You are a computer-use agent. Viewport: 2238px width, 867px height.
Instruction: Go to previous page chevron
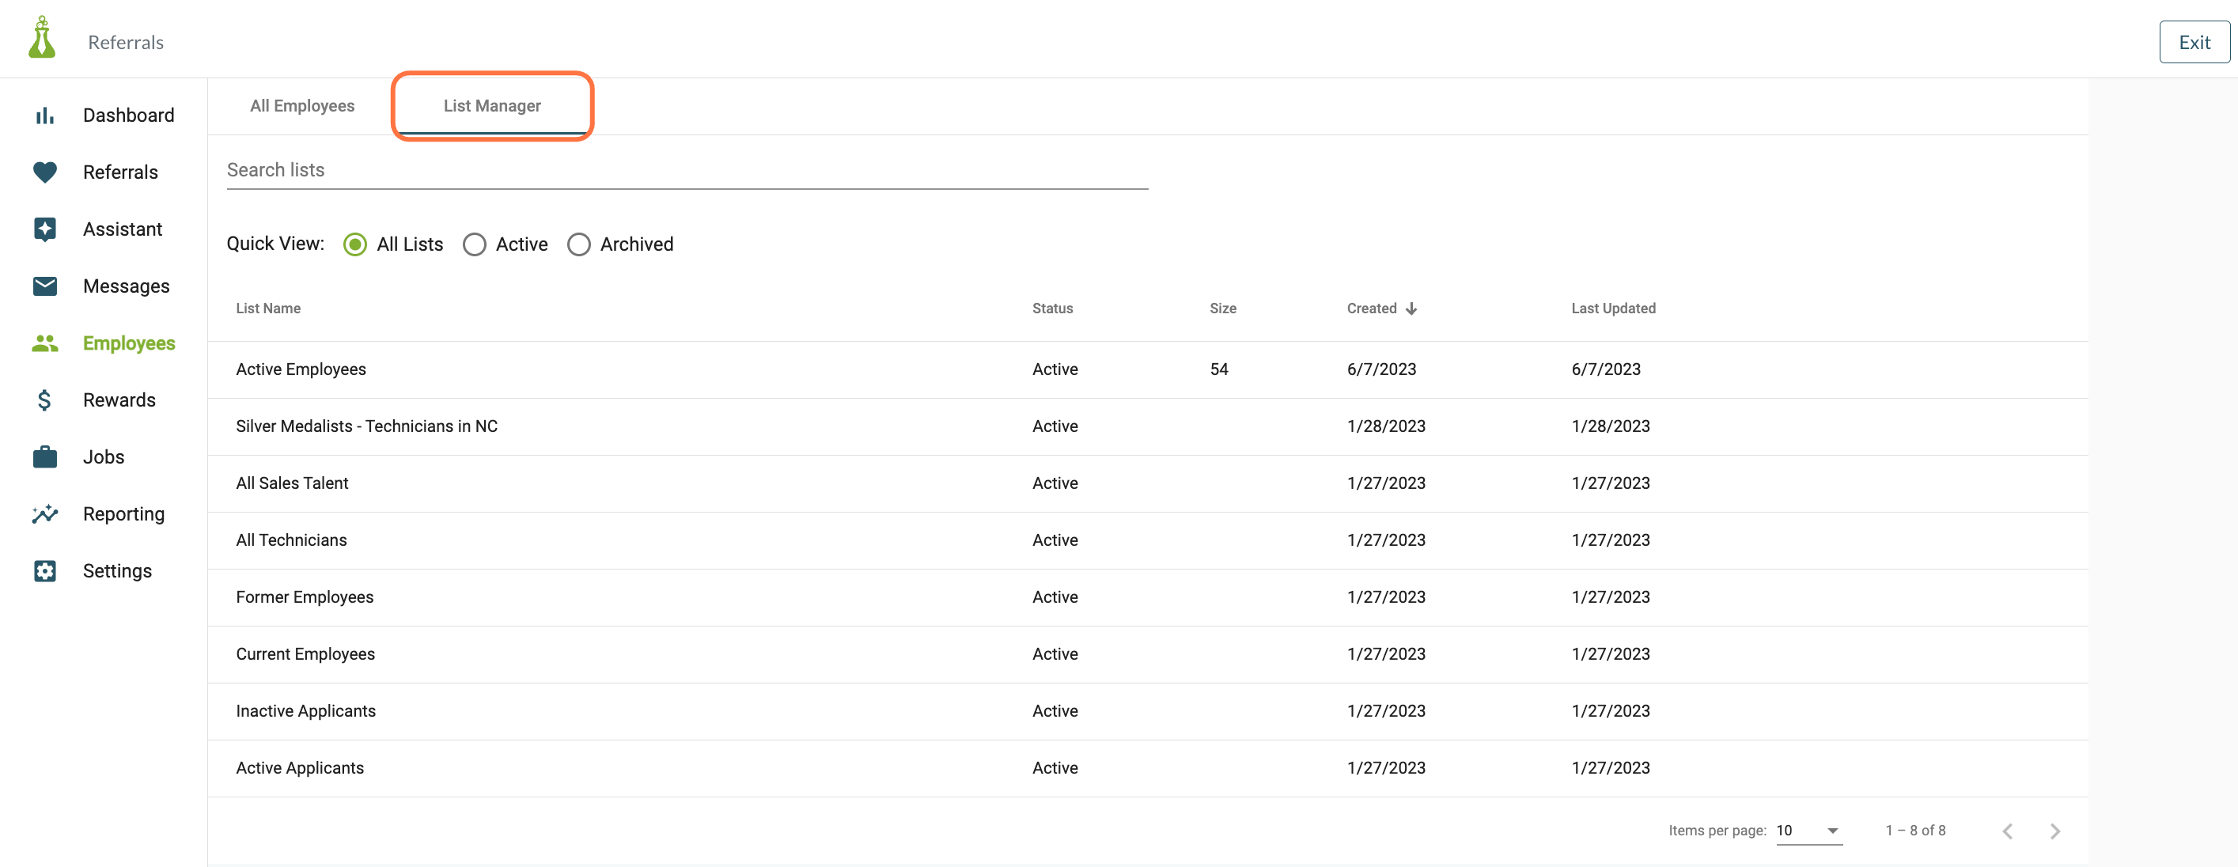point(2008,831)
